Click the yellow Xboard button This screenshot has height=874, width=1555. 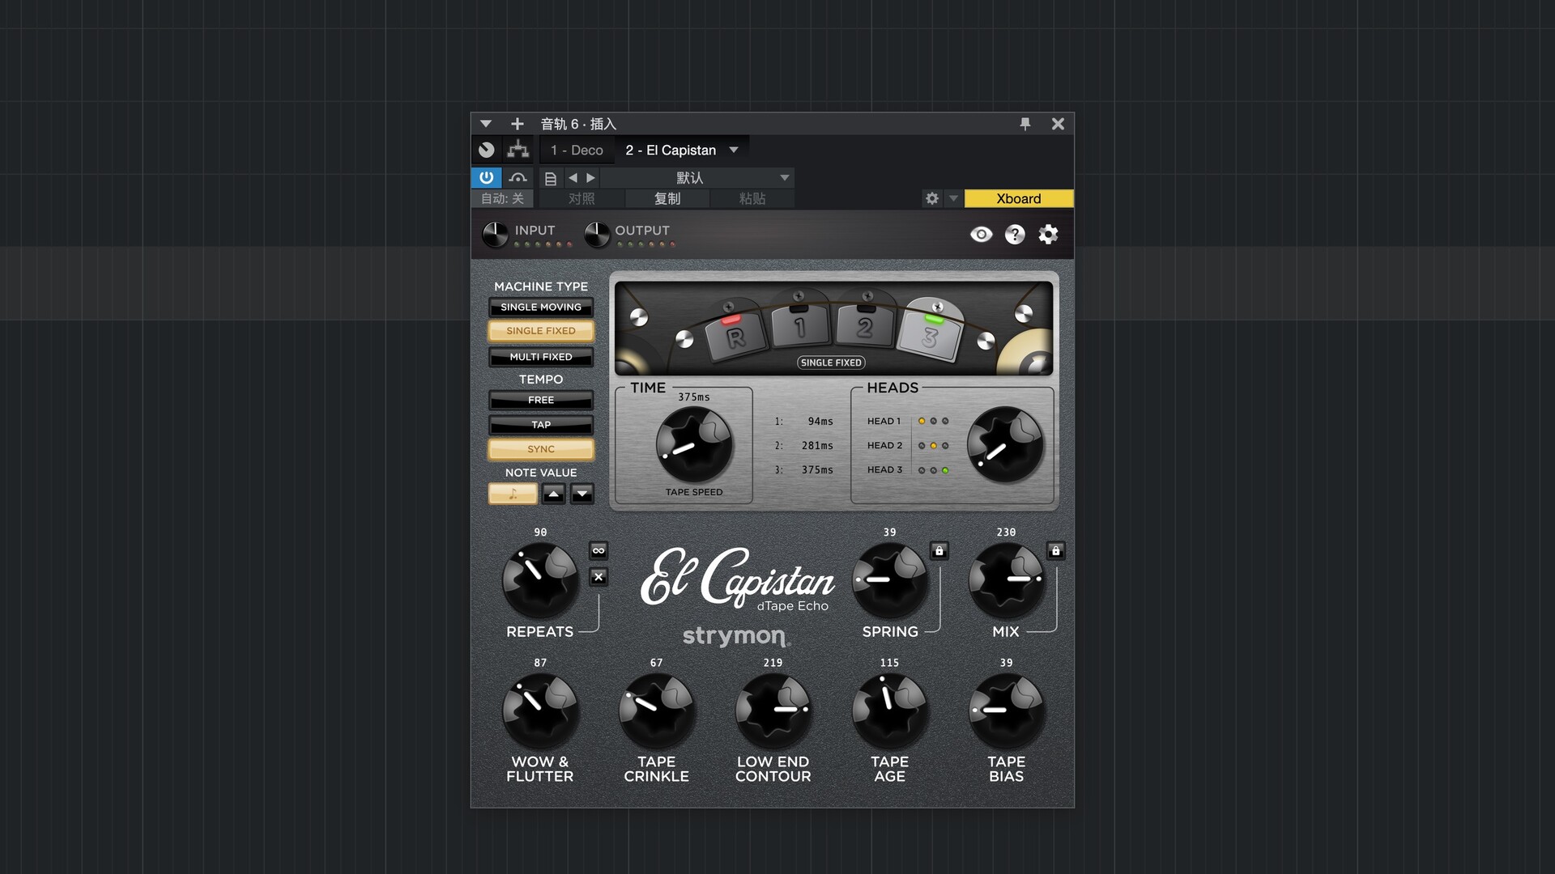(x=1018, y=198)
